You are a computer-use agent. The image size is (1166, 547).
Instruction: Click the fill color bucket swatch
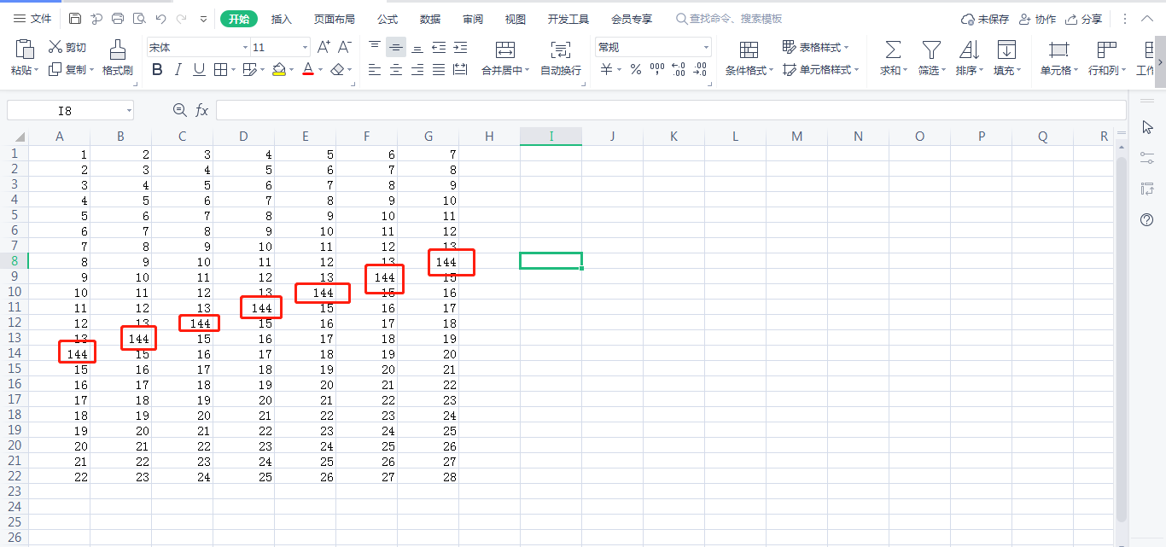click(279, 70)
